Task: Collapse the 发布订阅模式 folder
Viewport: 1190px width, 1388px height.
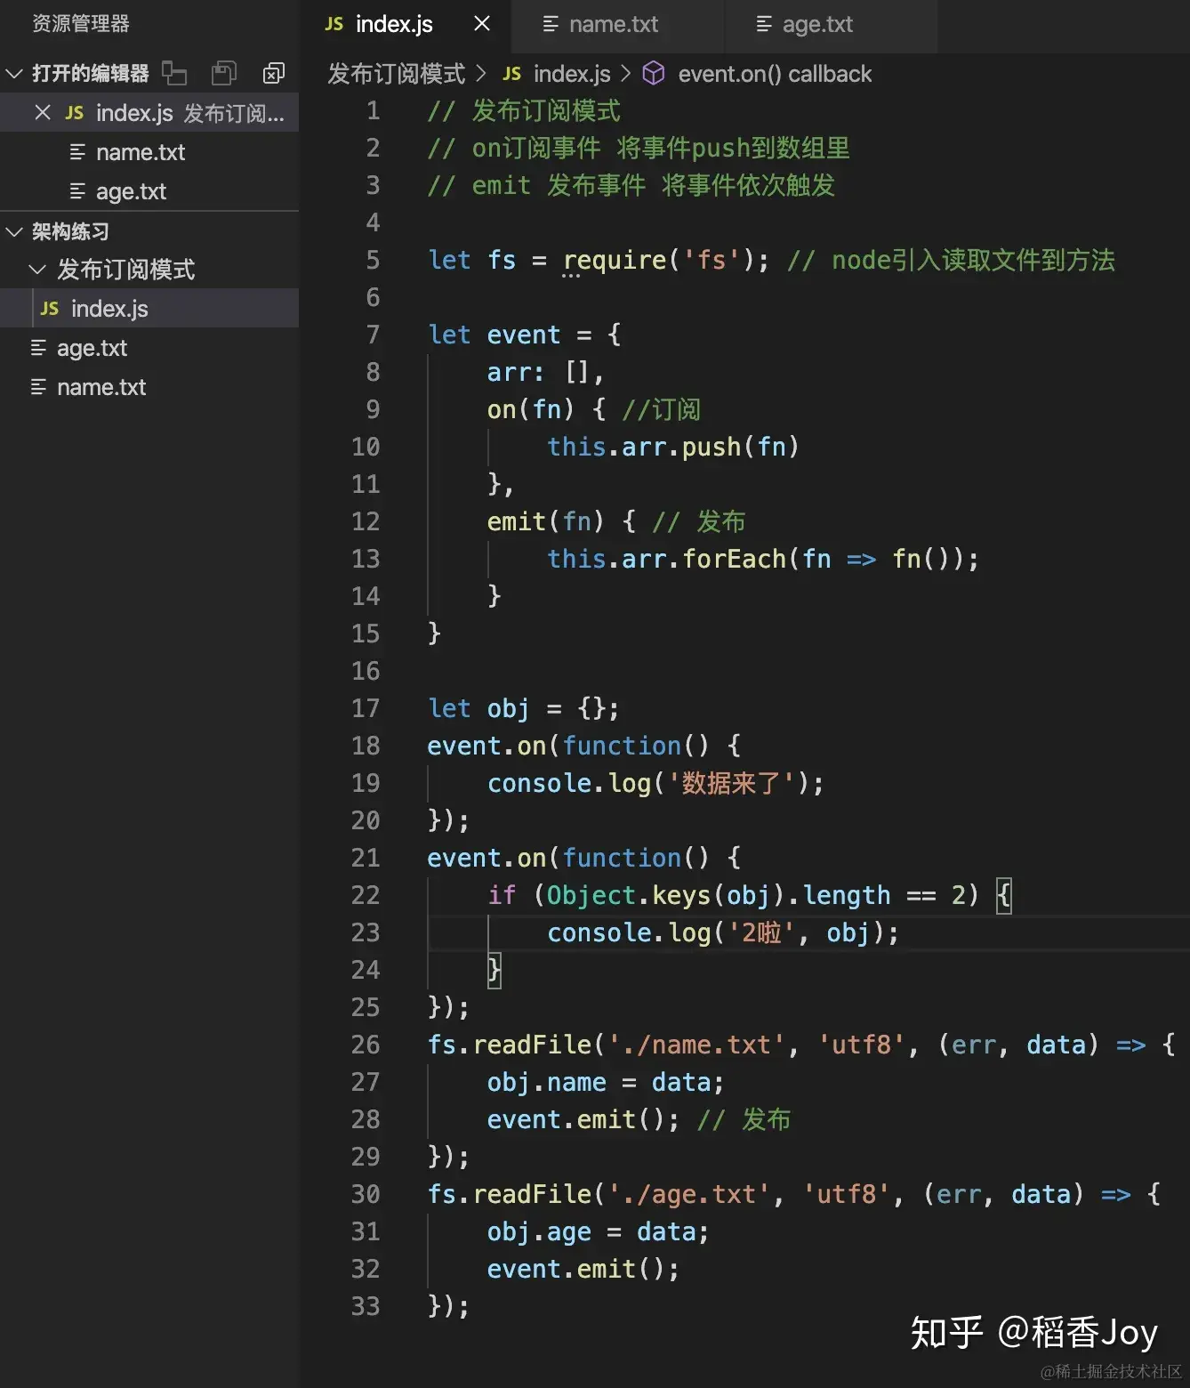Action: pos(37,269)
